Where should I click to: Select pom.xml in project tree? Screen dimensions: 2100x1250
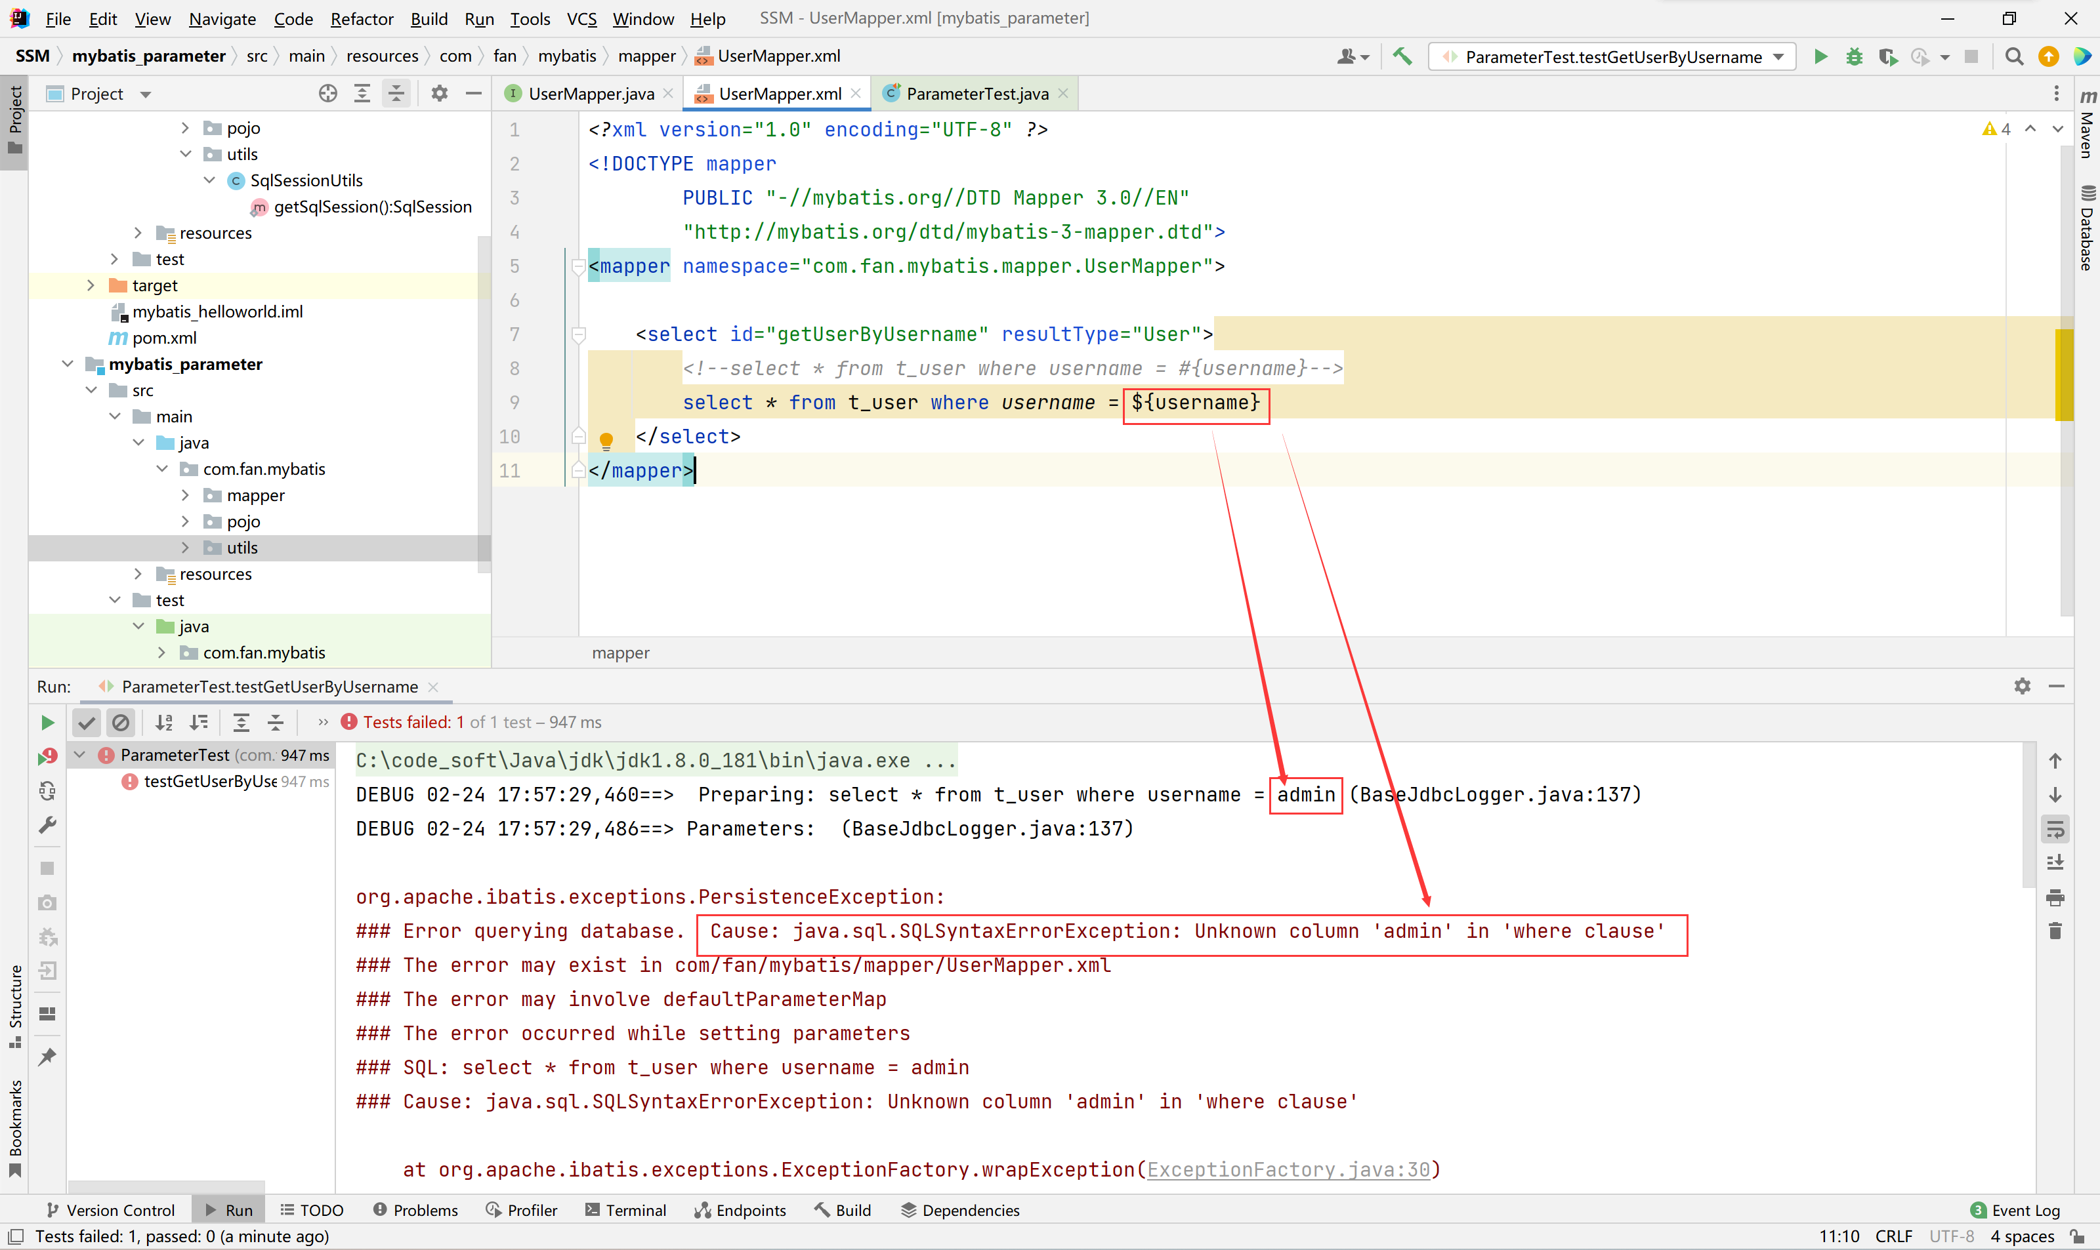[164, 338]
